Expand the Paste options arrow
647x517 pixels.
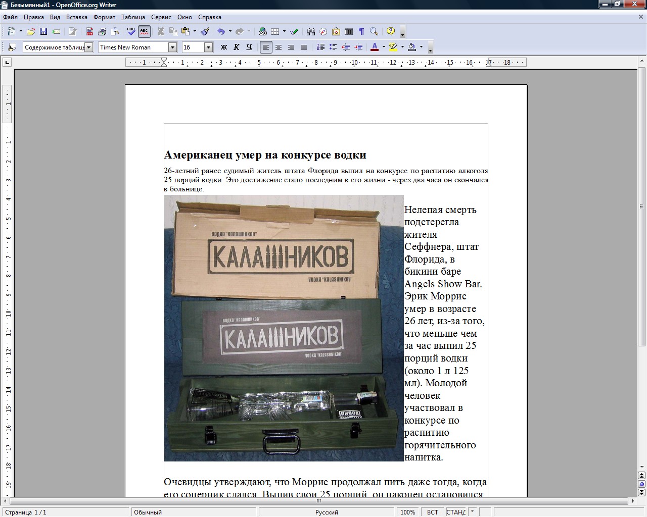(x=195, y=31)
